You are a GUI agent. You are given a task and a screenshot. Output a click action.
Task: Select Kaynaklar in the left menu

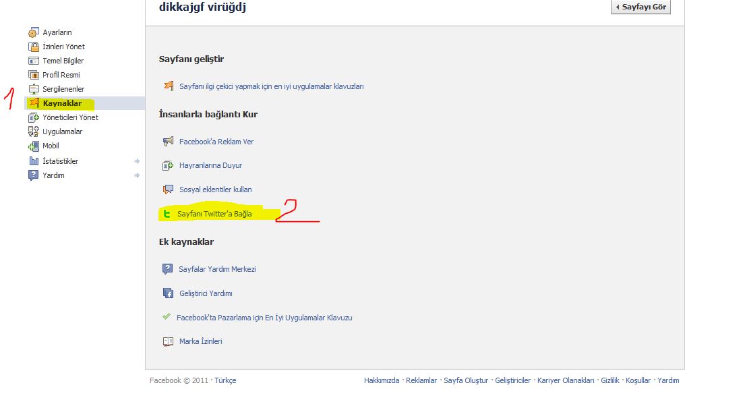click(x=62, y=103)
